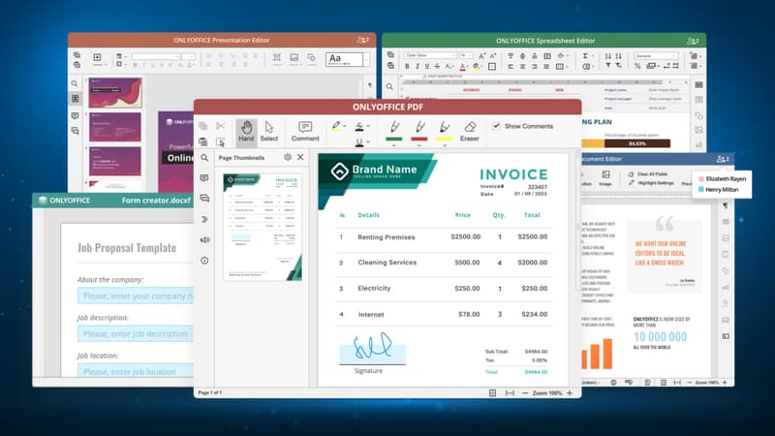This screenshot has height=436, width=775.
Task: Click 'Zoom 100%' in PDF status bar
Action: click(x=547, y=393)
